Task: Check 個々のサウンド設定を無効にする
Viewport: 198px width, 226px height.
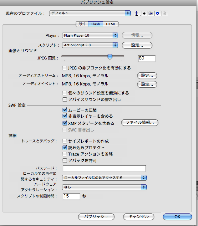Action: pos(65,93)
